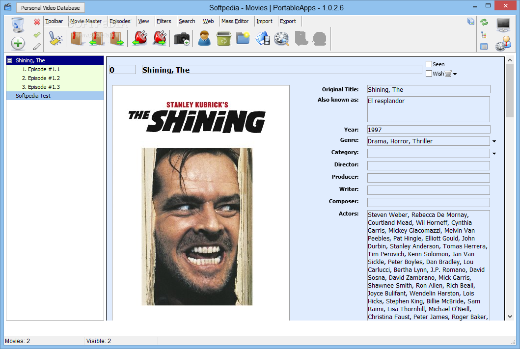Viewport: 520px width, 349px height.
Task: Open the Wish cart dropdown arrow
Action: pos(455,74)
